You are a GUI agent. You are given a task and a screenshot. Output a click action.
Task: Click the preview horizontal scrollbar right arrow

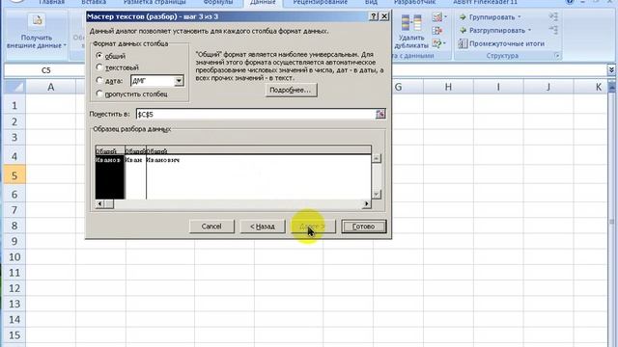[x=367, y=203]
